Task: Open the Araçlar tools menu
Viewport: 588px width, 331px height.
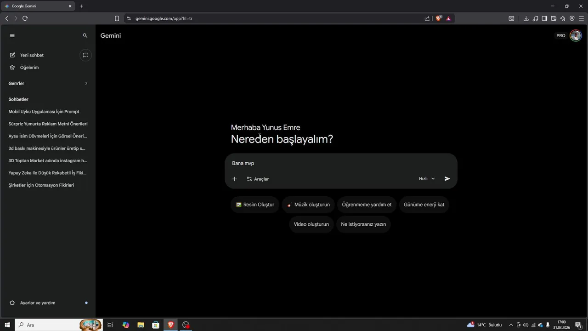Action: coord(258,179)
